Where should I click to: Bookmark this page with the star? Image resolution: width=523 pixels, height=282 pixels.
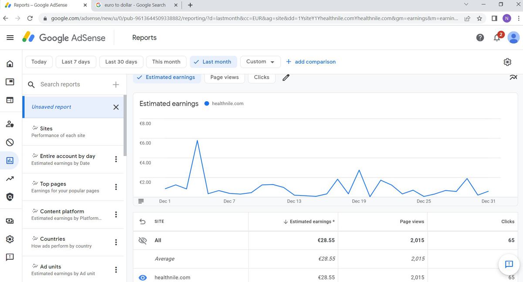pos(479,18)
